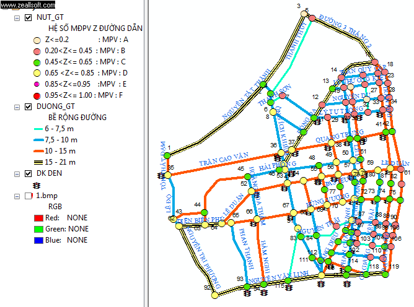The height and width of the screenshot is (307, 414).
Task: Click the NGUYỄN VĂN LINH street label
Action: click(x=278, y=277)
